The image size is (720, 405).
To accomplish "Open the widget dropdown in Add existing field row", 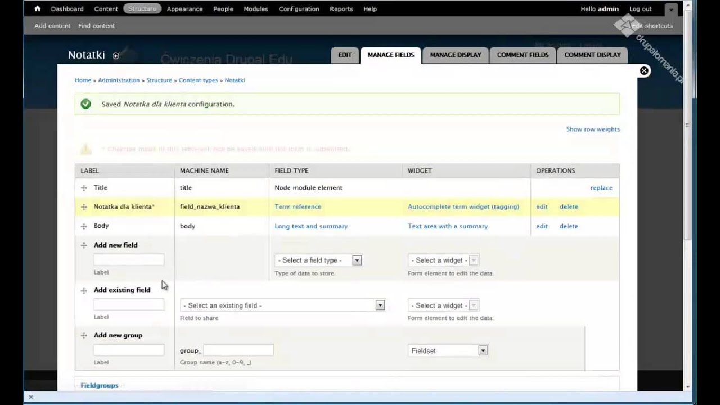I will coord(443,305).
